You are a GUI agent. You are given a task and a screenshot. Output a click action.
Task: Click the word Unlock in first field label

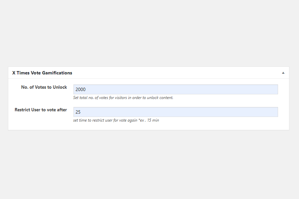click(60, 87)
